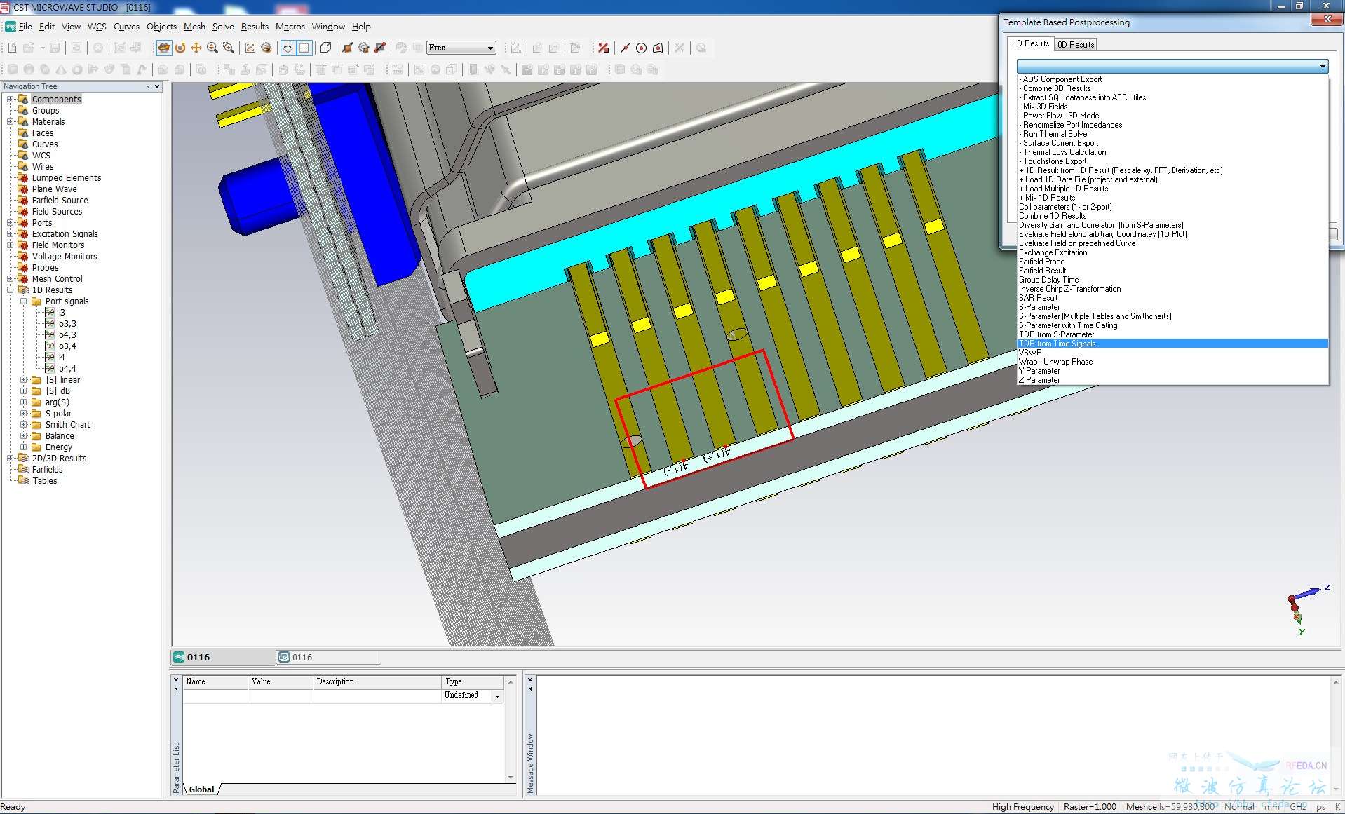Click the Zoom magnifier tool
This screenshot has width=1345, height=814.
click(212, 48)
